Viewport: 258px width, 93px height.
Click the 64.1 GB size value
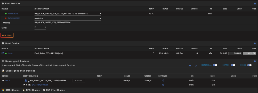pos(223,53)
